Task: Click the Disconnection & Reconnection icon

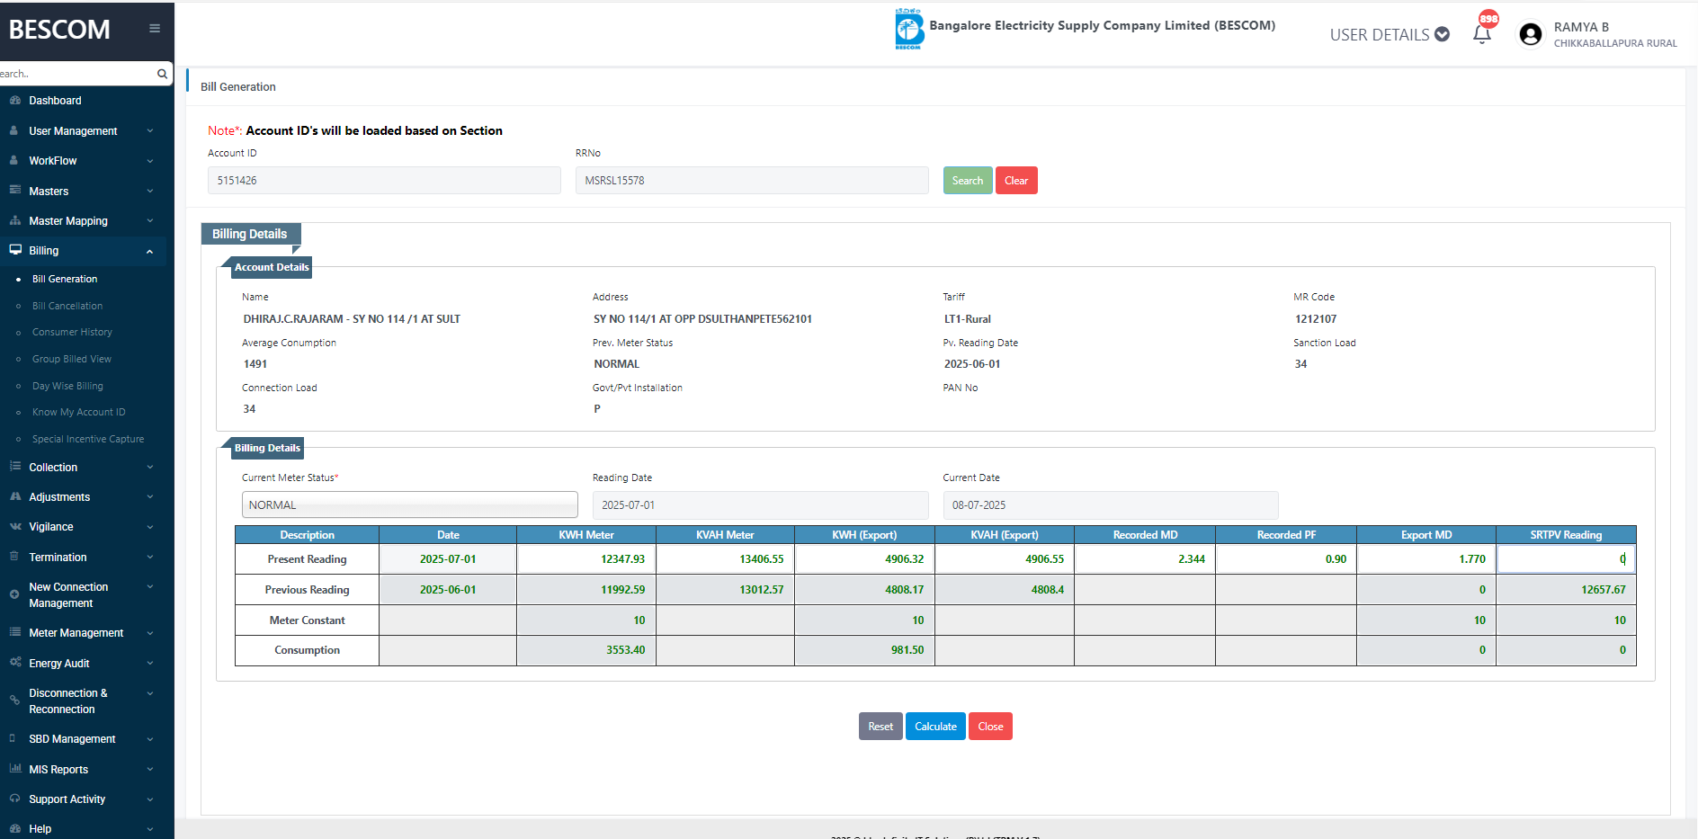Action: click(14, 701)
